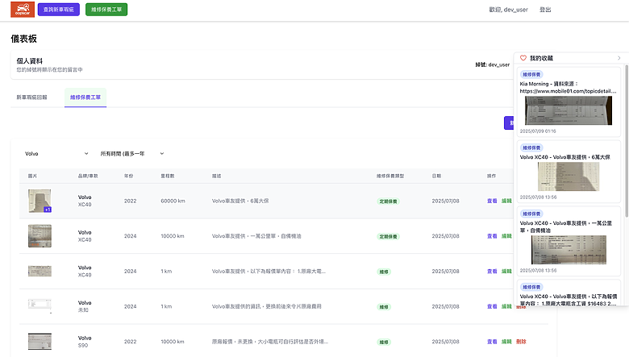The width and height of the screenshot is (629, 357).
Task: Edit the Volvo S90 record
Action: [506, 342]
